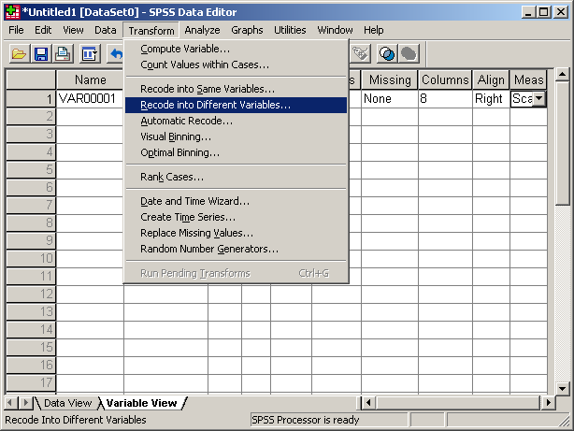Viewport: 574px width, 431px height.
Task: Click horizontal scrollbar right arrow
Action: (x=548, y=403)
